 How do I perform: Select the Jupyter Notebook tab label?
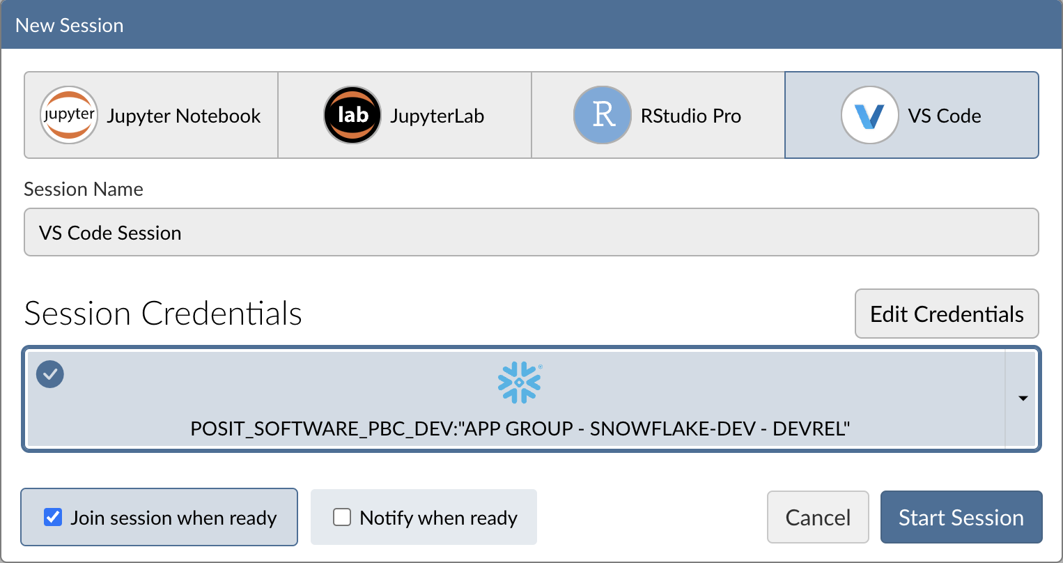coord(184,116)
